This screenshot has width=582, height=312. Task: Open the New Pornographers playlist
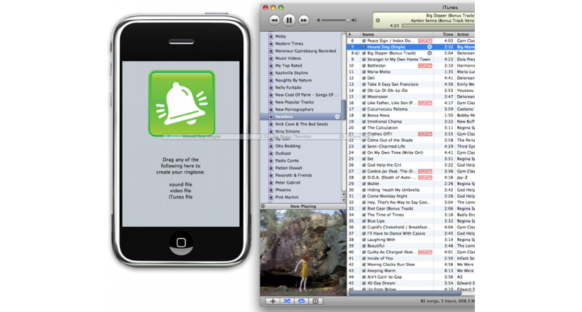[x=295, y=109]
